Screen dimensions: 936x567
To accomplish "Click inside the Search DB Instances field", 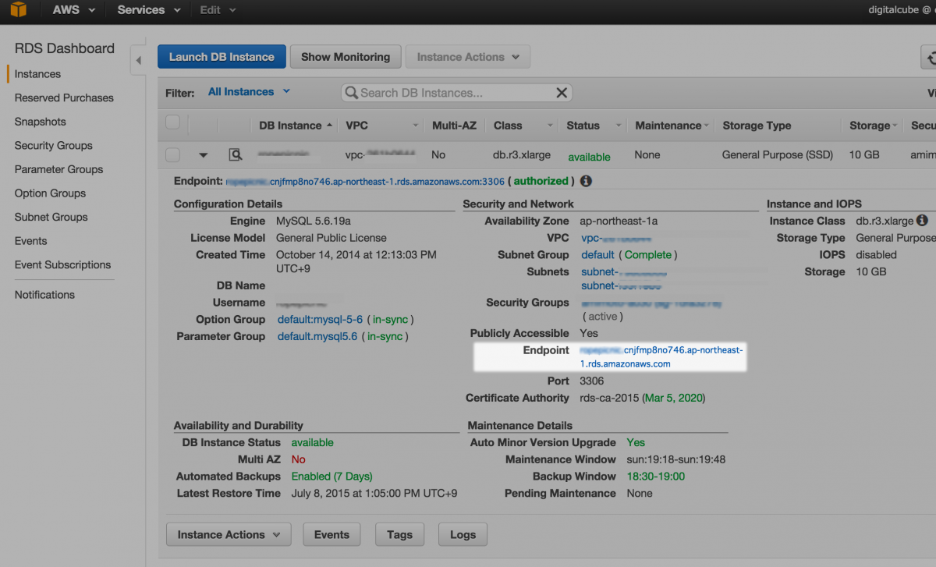I will tap(452, 92).
